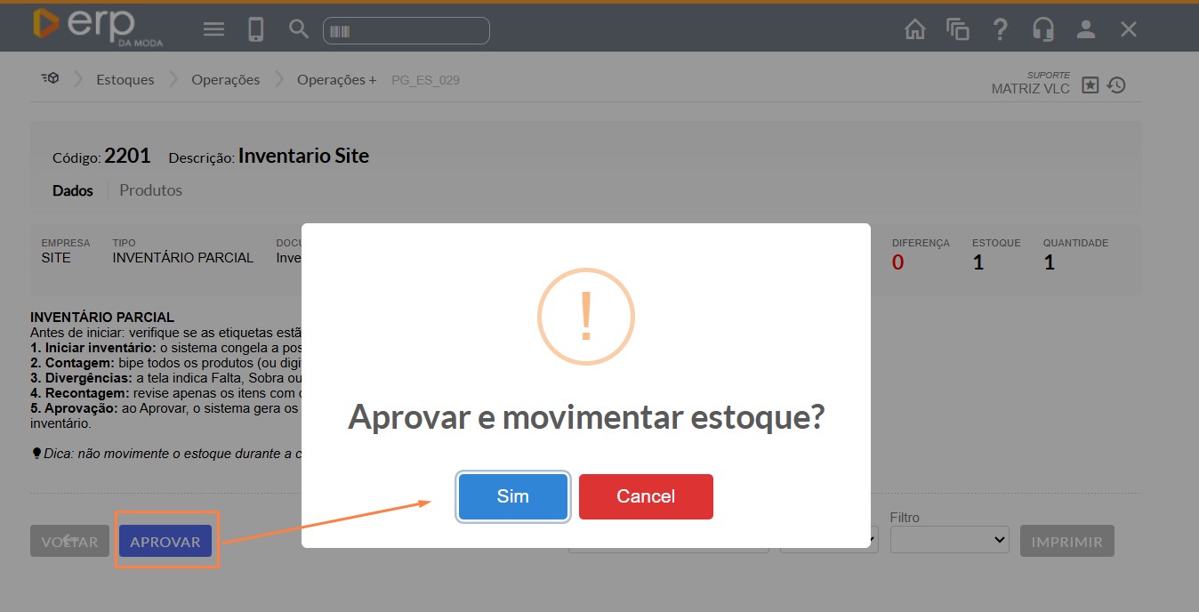Go to the home page icon

914,29
